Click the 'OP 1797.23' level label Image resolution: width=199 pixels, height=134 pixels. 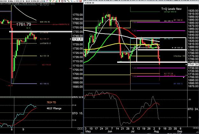click(x=179, y=48)
